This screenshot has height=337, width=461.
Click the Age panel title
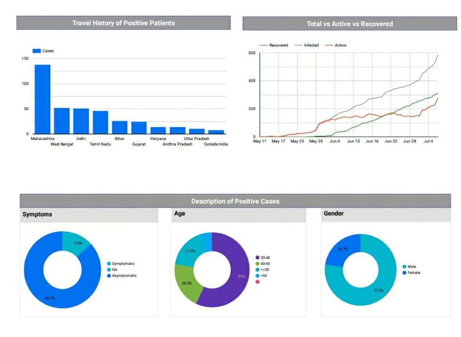click(x=180, y=214)
